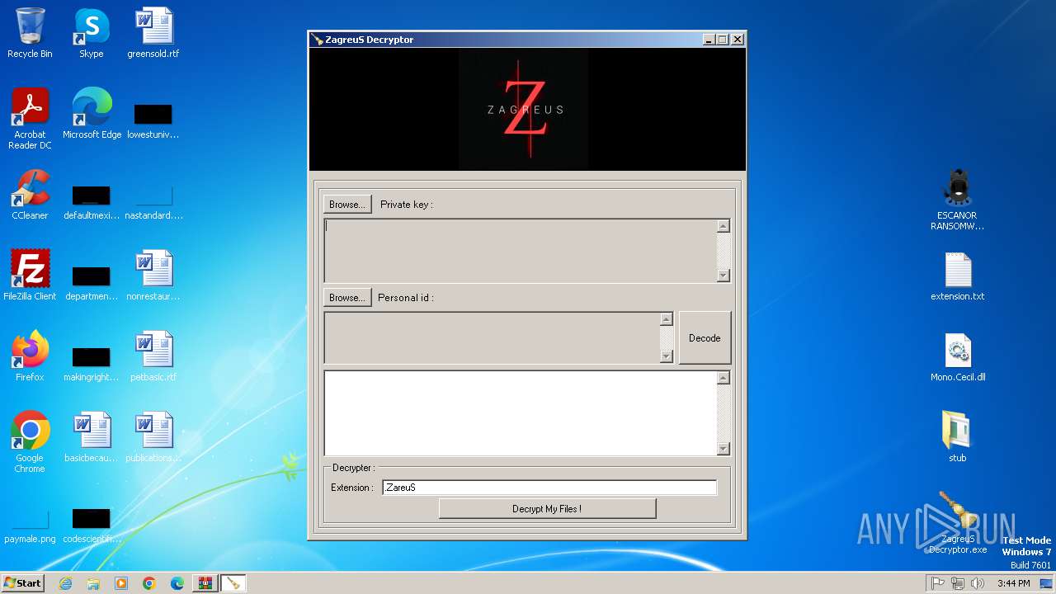Launch Google Chrome desktop shortcut
This screenshot has height=594, width=1056.
pyautogui.click(x=30, y=442)
